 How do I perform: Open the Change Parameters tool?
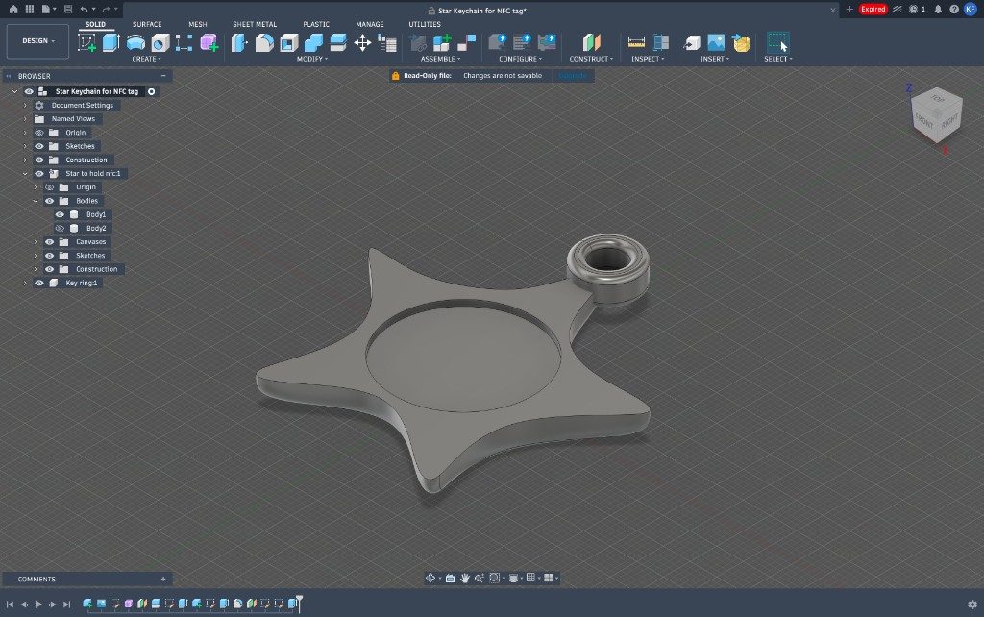click(387, 43)
